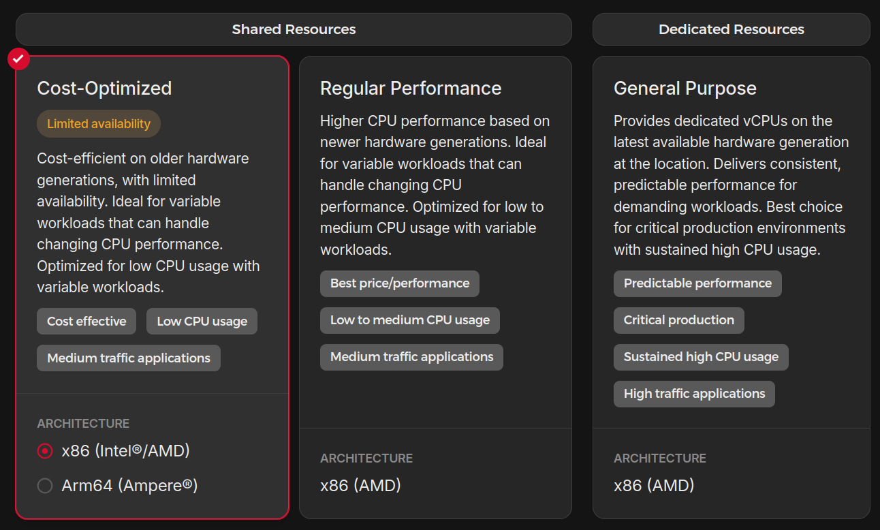
Task: Click the Limited availability badge
Action: click(x=99, y=124)
